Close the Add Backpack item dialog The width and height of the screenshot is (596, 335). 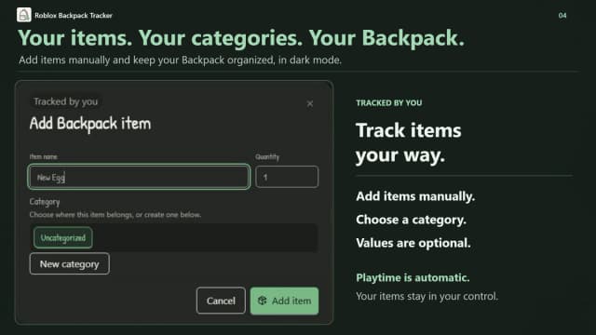[310, 103]
